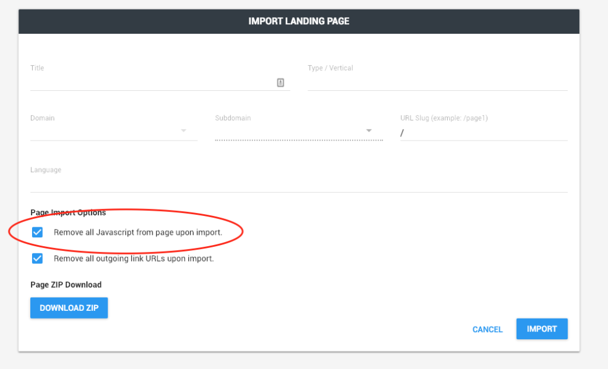Uncheck Remove all Javascript from page
Image resolution: width=608 pixels, height=369 pixels.
tap(37, 232)
